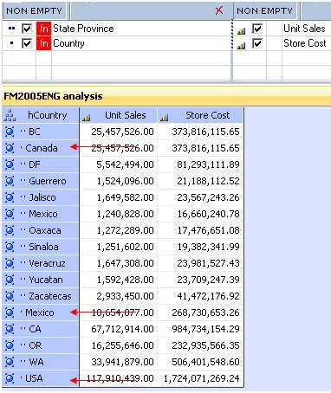Click the USA Store Cost value cell
The height and width of the screenshot is (393, 331).
pyautogui.click(x=201, y=378)
